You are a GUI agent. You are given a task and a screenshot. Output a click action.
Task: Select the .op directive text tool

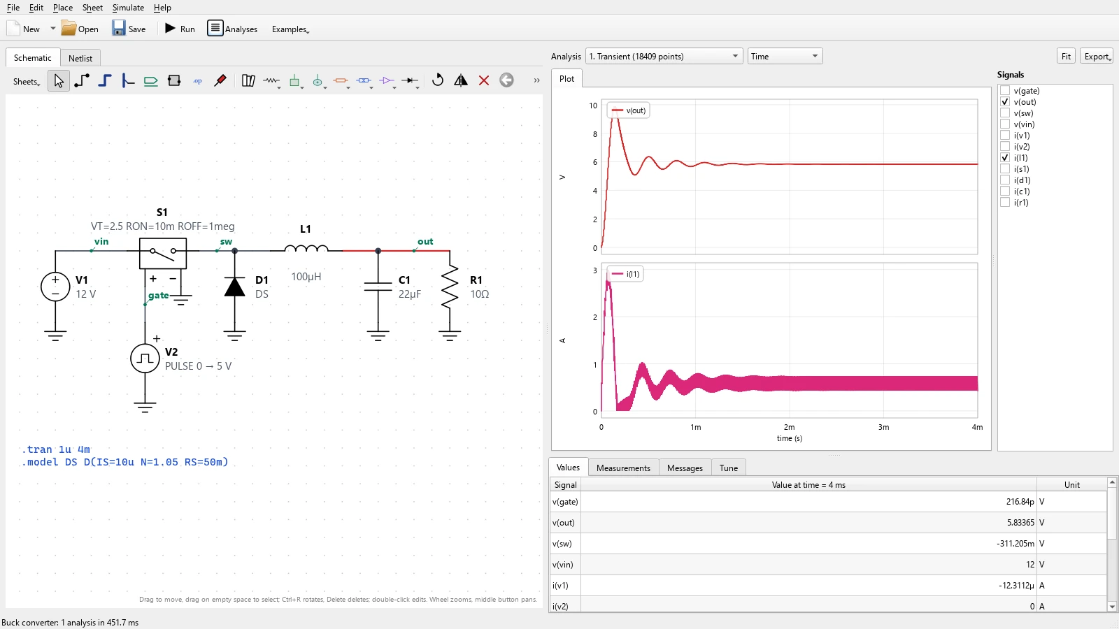pyautogui.click(x=197, y=81)
